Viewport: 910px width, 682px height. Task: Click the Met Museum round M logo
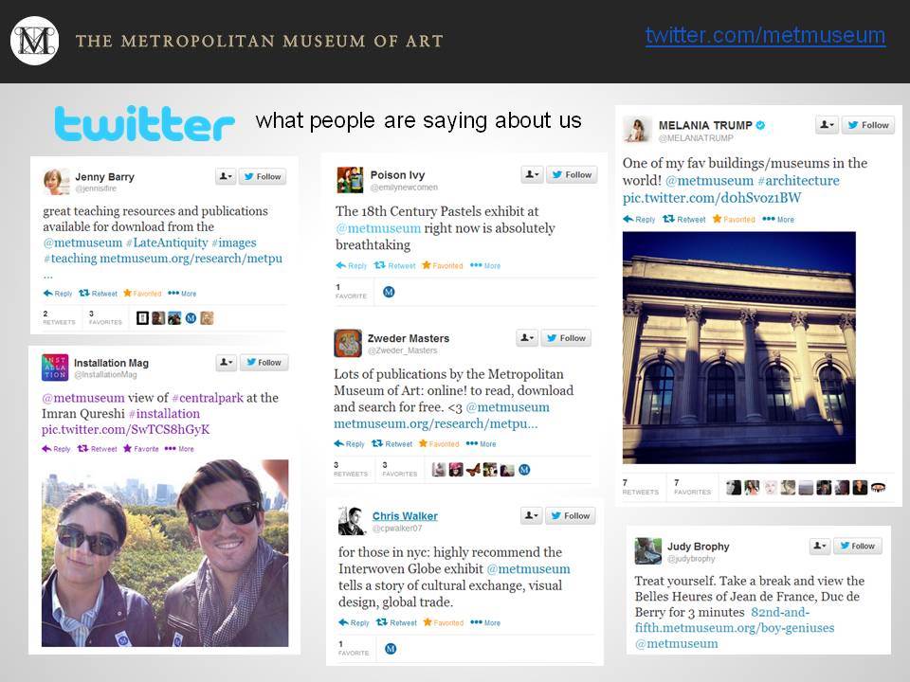click(x=35, y=41)
